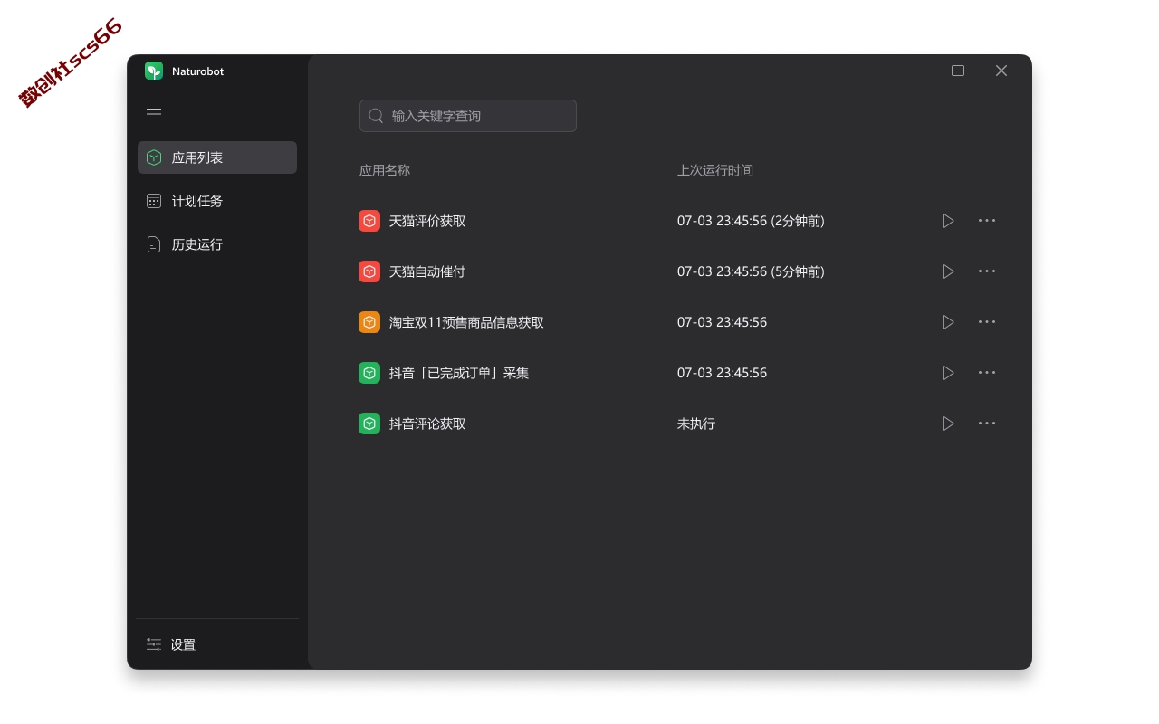This screenshot has width=1159, height=724.
Task: Open 设置 at sidebar bottom
Action: pos(217,644)
